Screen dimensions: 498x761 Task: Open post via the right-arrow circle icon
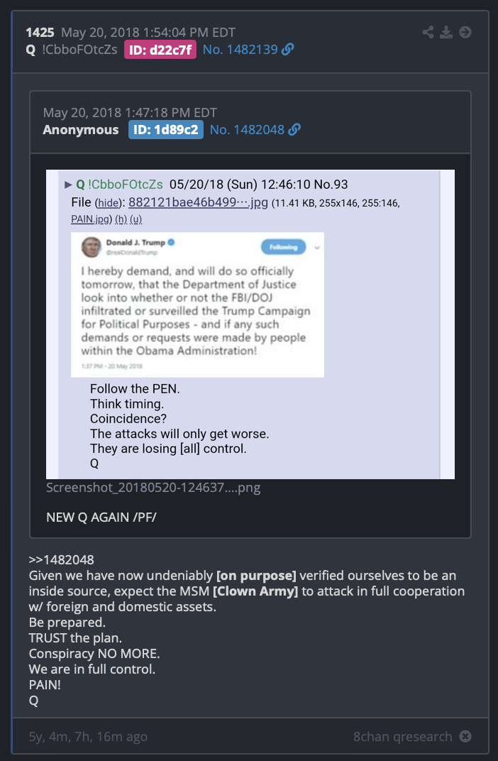click(465, 32)
